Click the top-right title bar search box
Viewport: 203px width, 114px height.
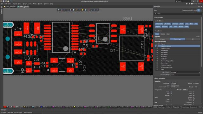[183, 1]
